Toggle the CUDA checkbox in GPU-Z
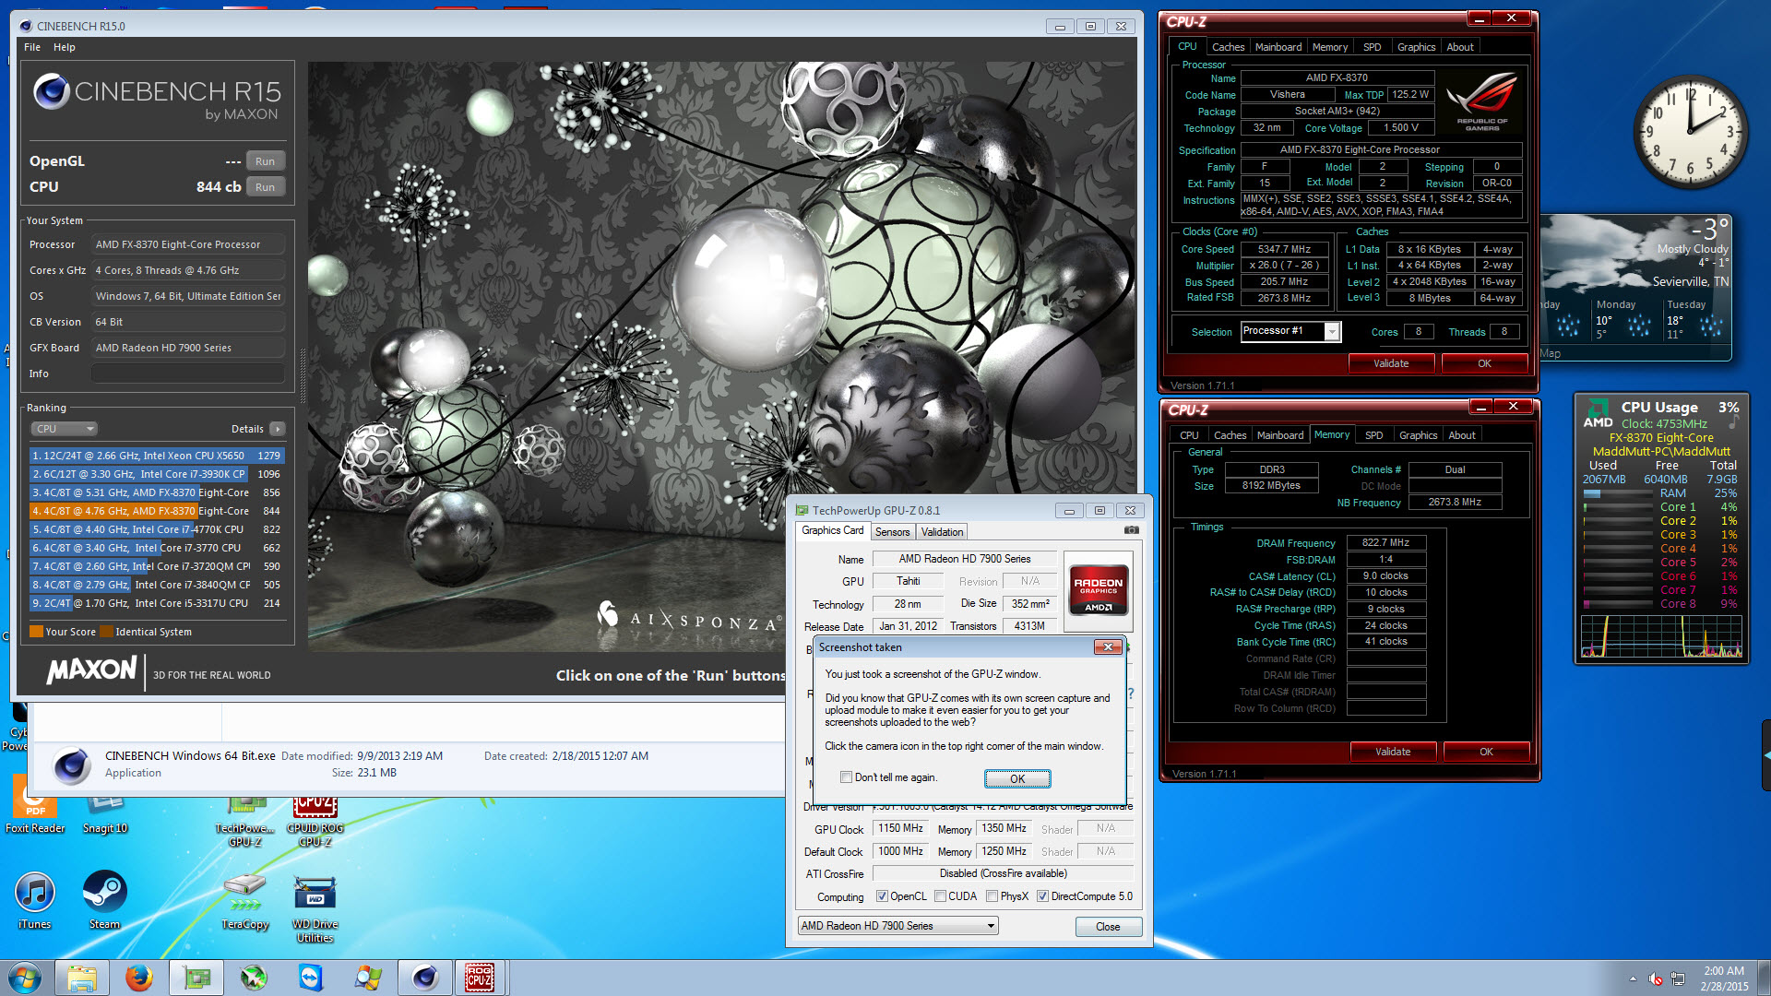This screenshot has width=1771, height=996. click(940, 896)
